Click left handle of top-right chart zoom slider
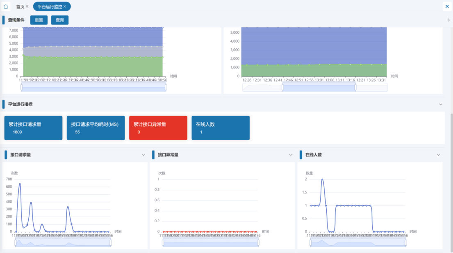 (x=283, y=87)
